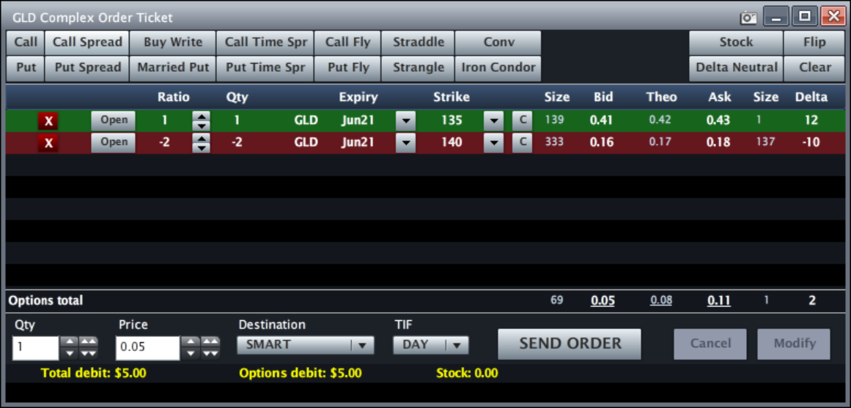
Task: Select the Call strategy button
Action: 26,42
